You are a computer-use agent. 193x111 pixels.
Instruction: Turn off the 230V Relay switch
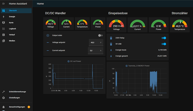(x=164, y=38)
